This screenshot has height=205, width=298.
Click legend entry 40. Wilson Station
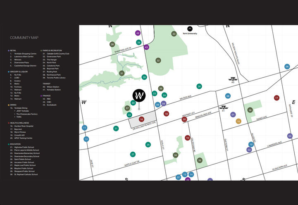coord(51,87)
